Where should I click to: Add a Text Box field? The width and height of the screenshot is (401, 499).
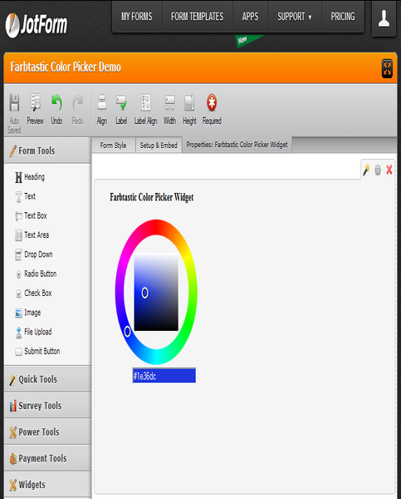tap(31, 215)
